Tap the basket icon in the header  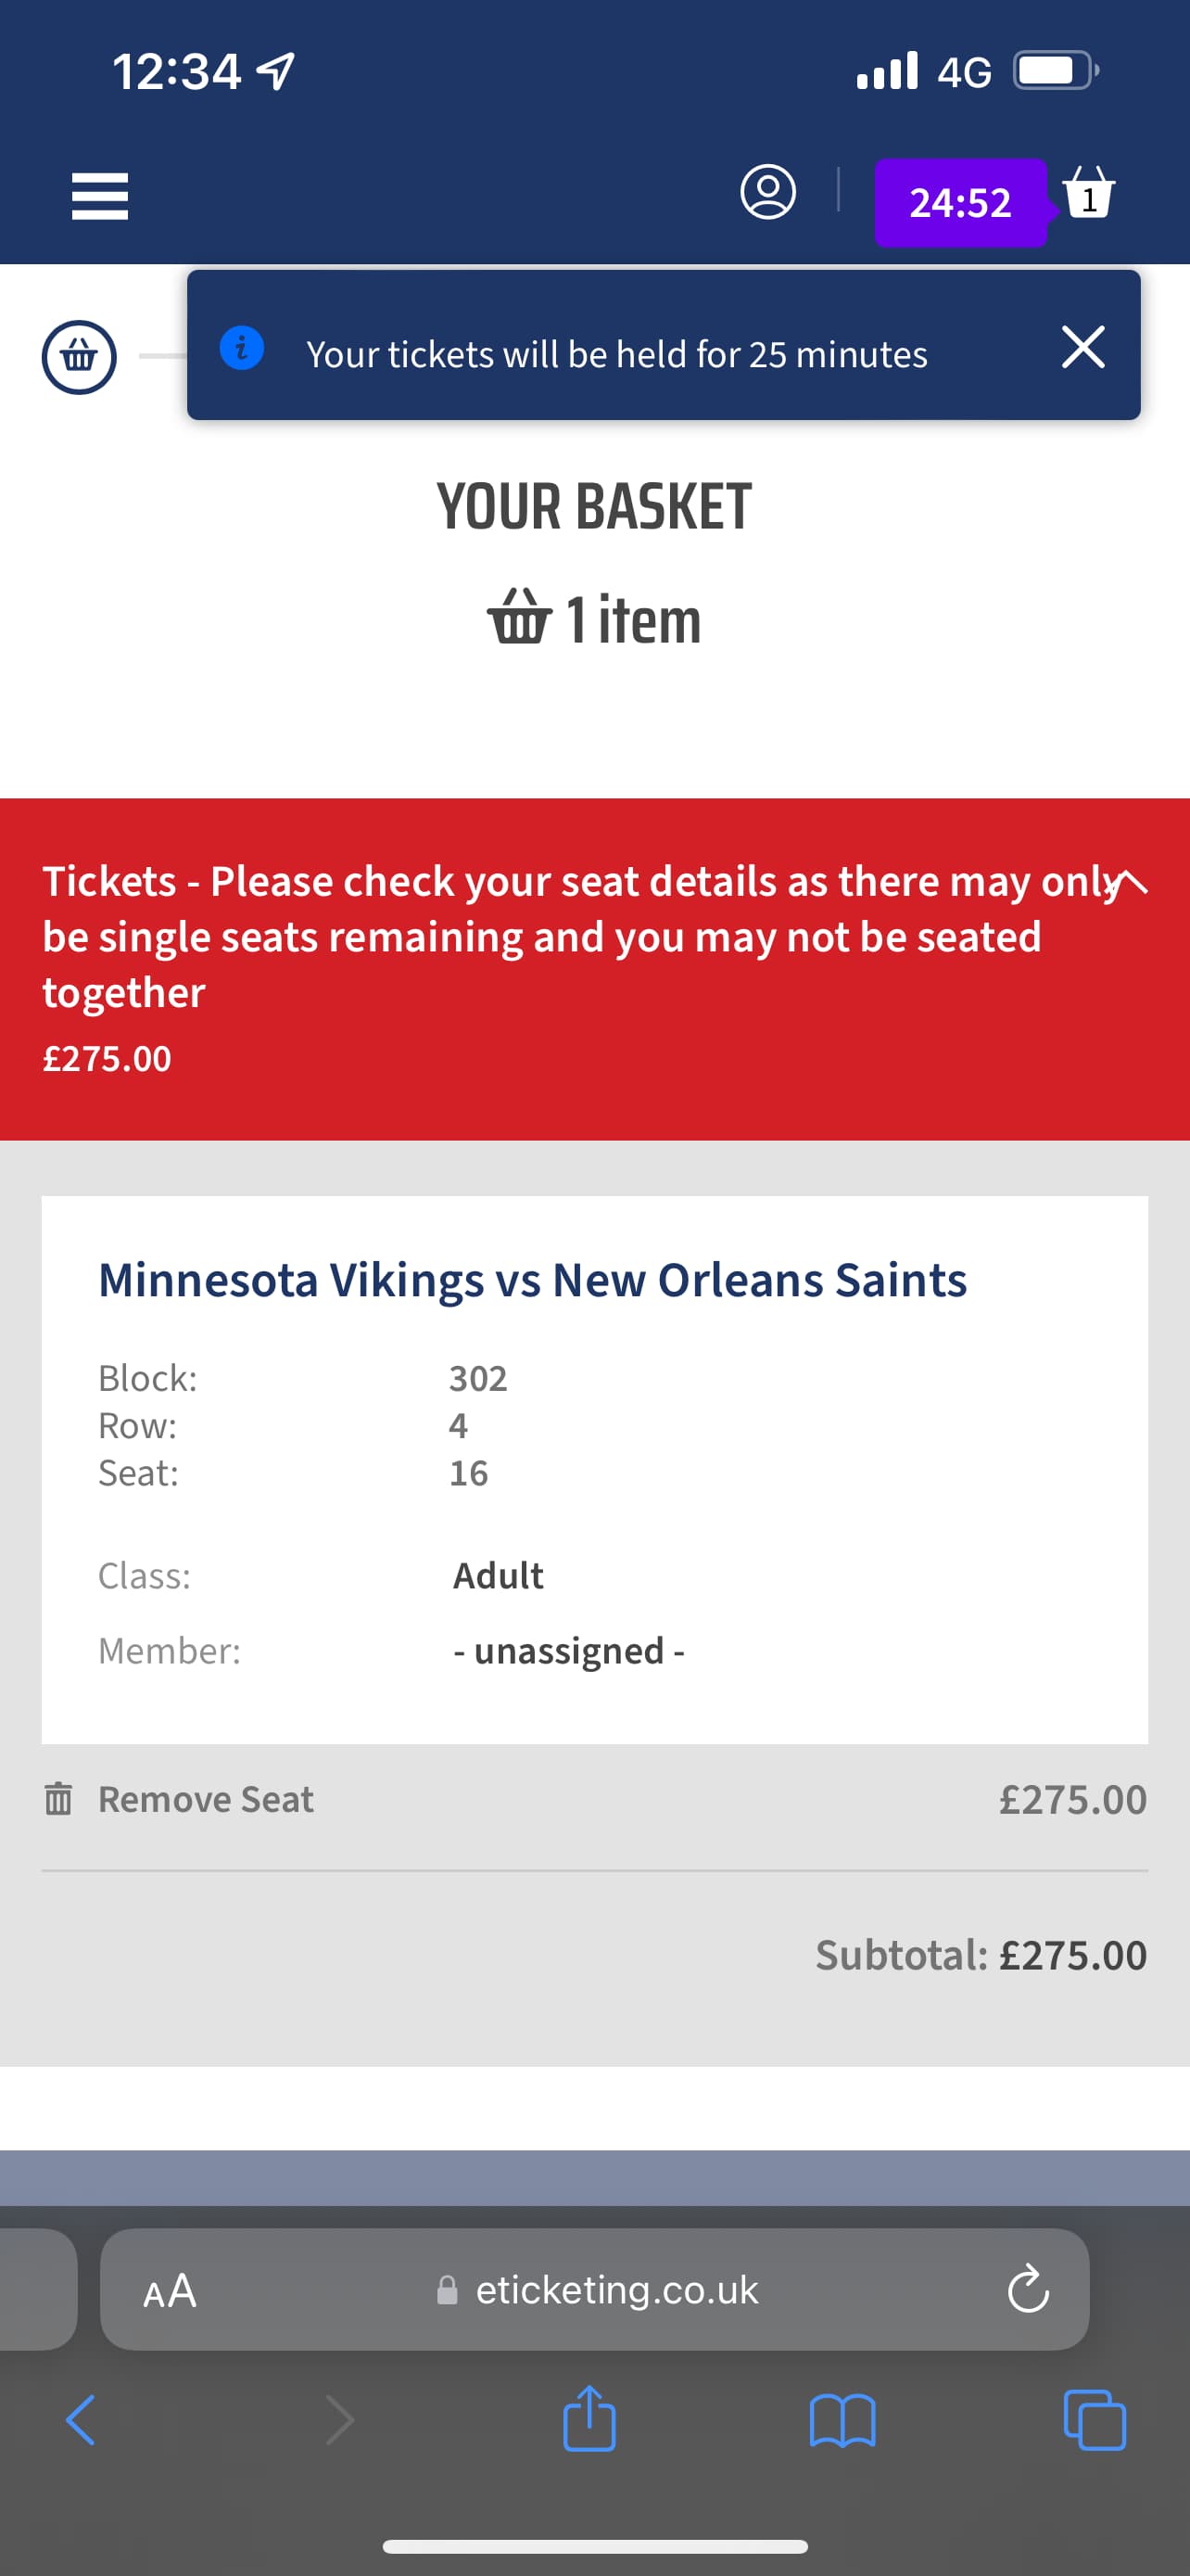pos(1088,194)
